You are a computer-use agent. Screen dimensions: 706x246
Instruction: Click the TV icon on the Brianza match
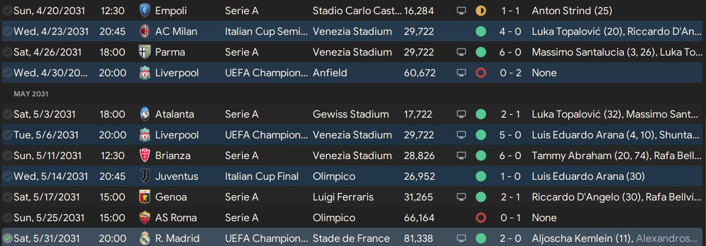pyautogui.click(x=461, y=156)
